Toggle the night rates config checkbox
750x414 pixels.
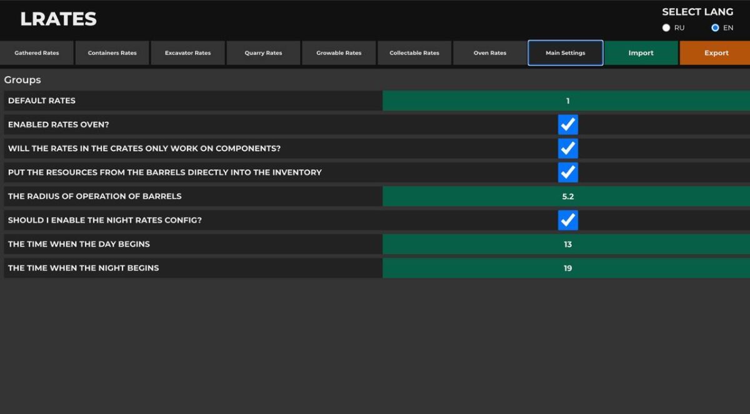pos(567,220)
